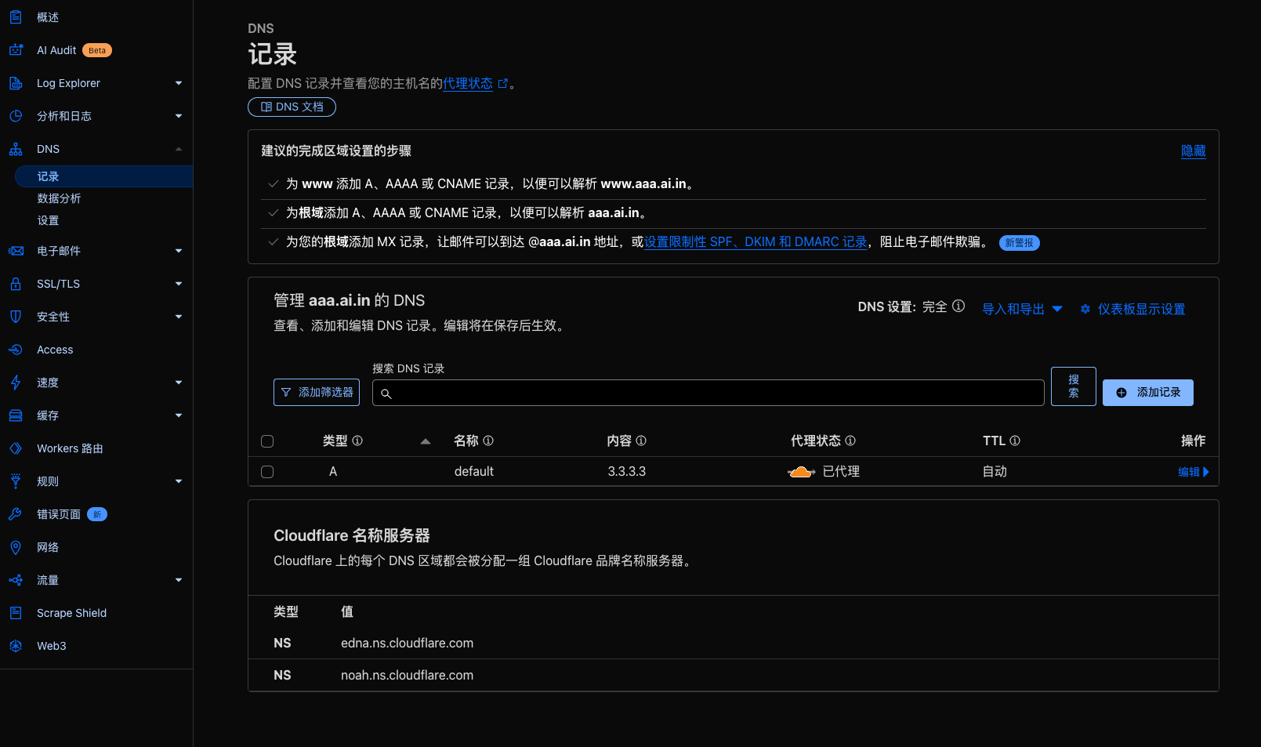Click the SSL/TLS padlock icon

click(x=16, y=284)
